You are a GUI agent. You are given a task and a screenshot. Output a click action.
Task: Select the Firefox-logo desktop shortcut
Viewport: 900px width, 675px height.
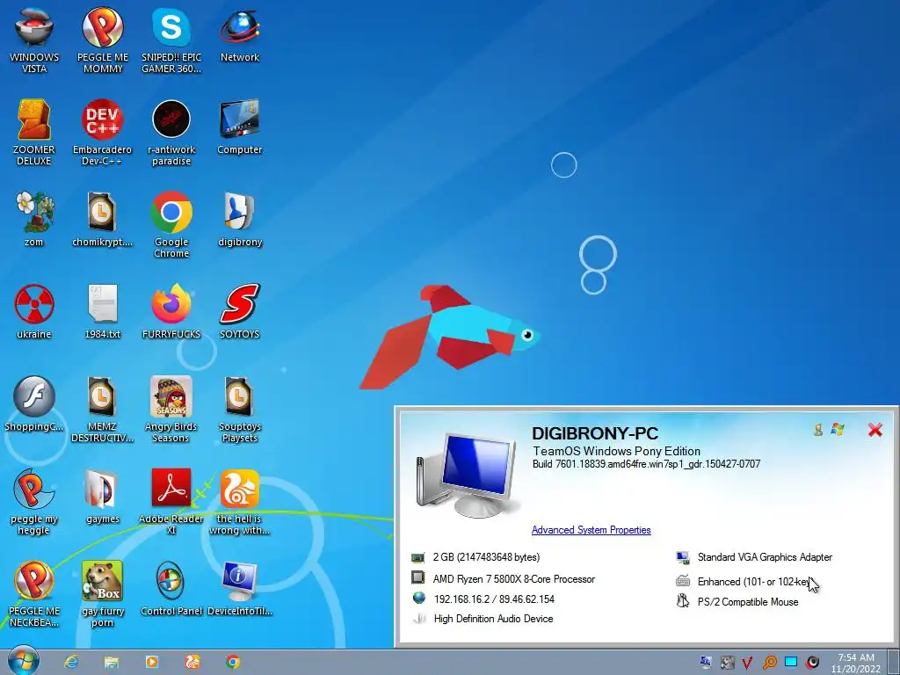point(171,312)
